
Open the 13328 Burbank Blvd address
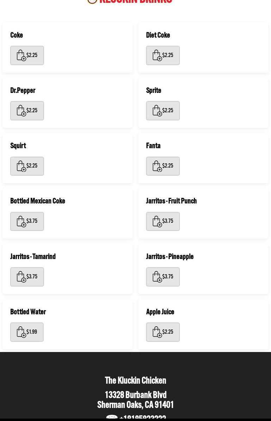coord(135,395)
